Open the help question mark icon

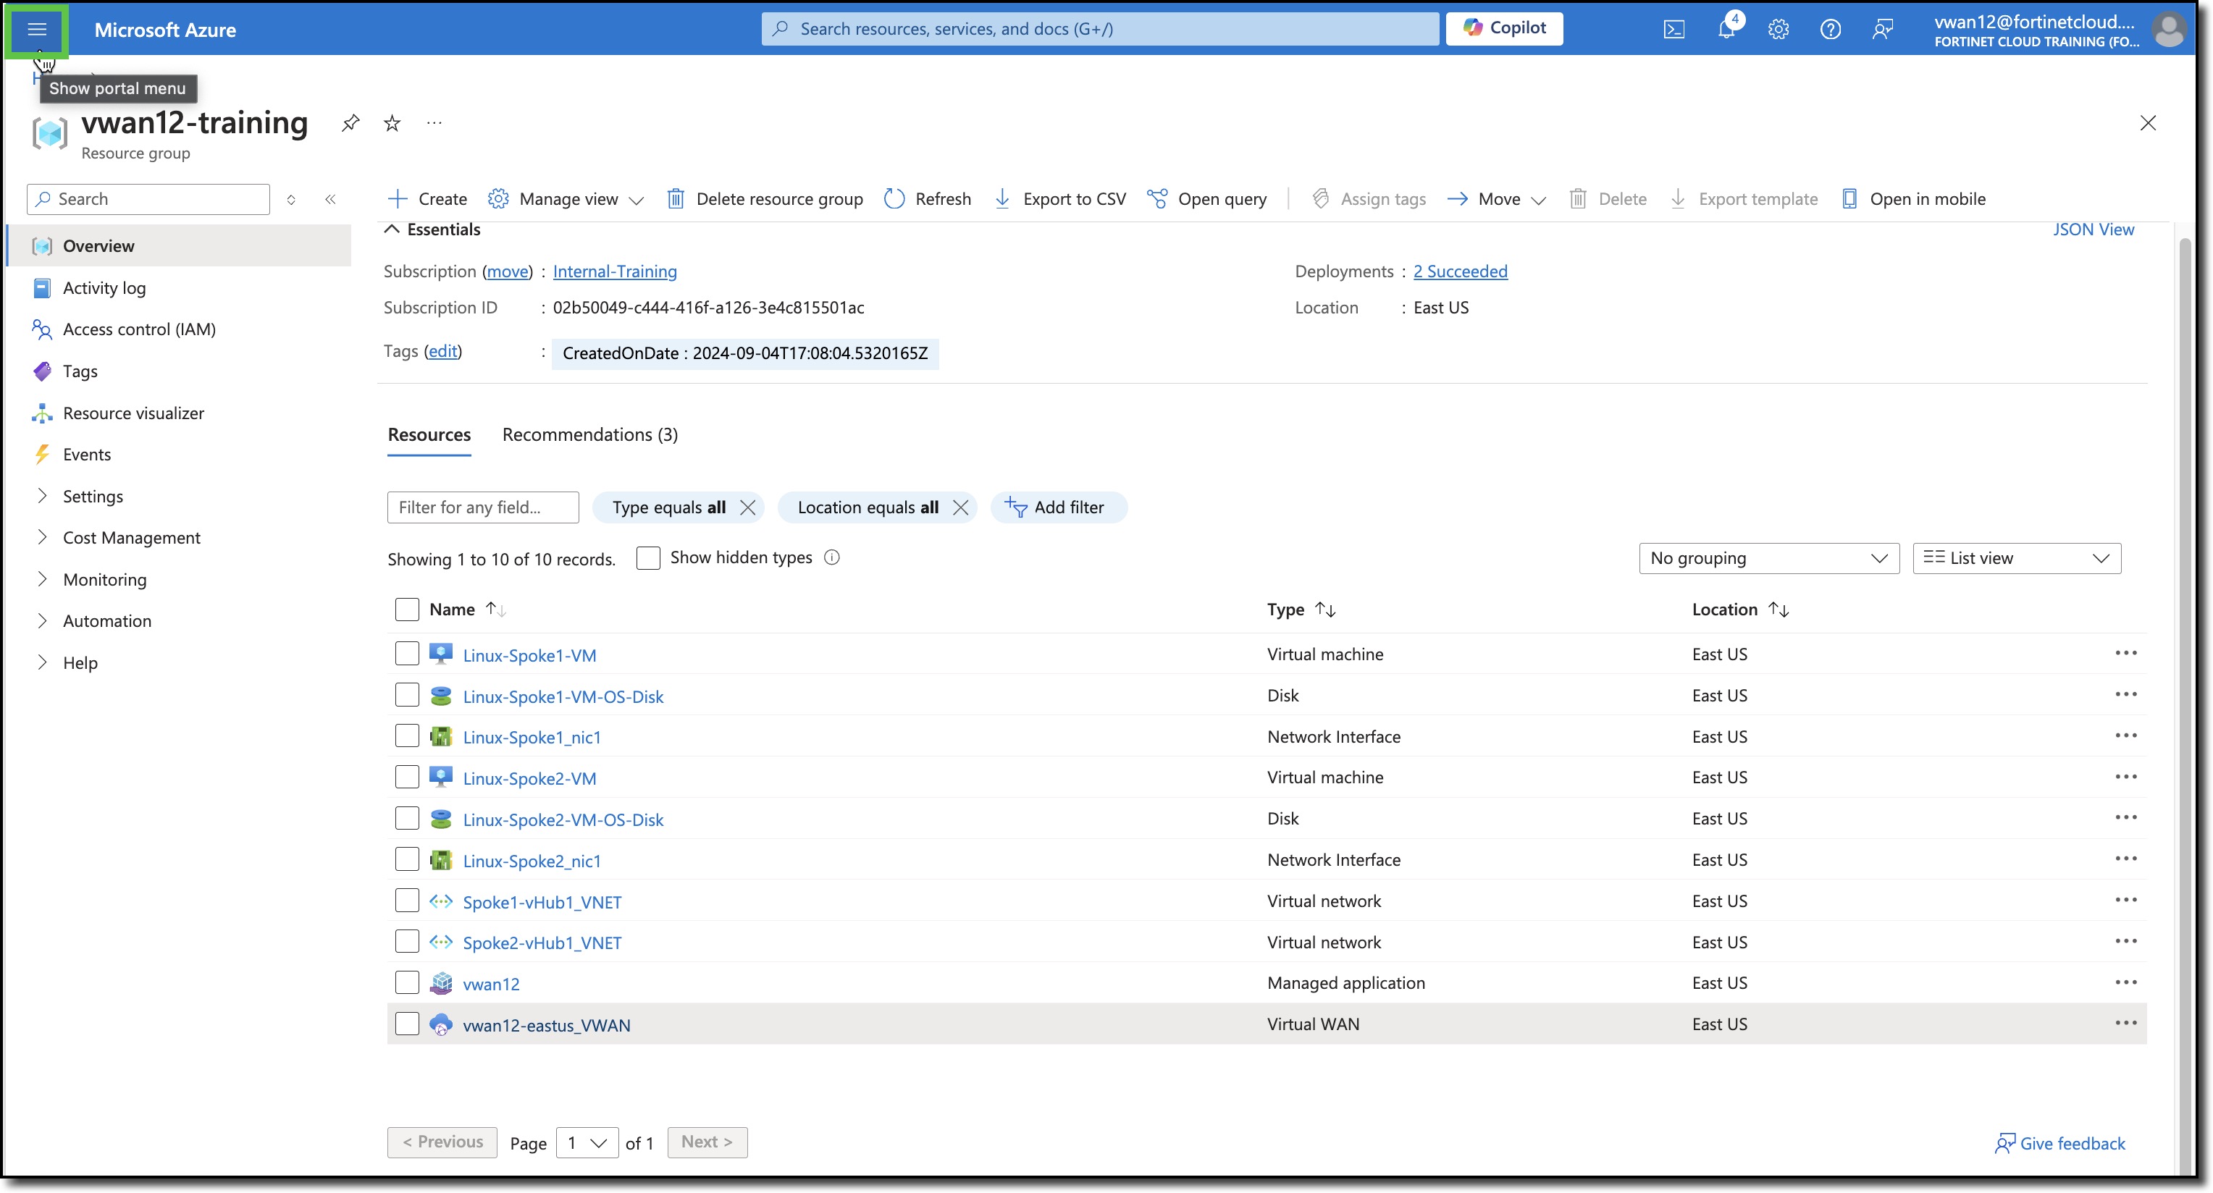click(x=1830, y=30)
